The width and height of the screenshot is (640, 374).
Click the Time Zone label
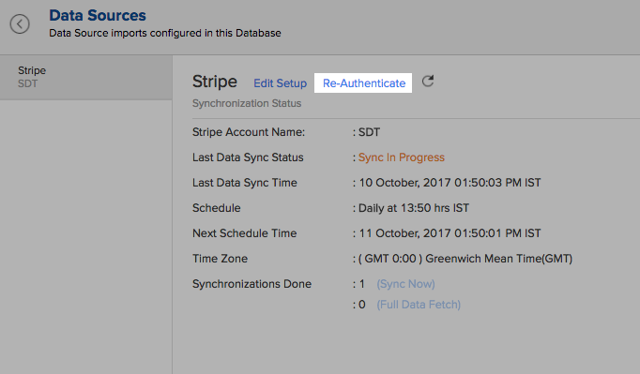[x=220, y=259]
